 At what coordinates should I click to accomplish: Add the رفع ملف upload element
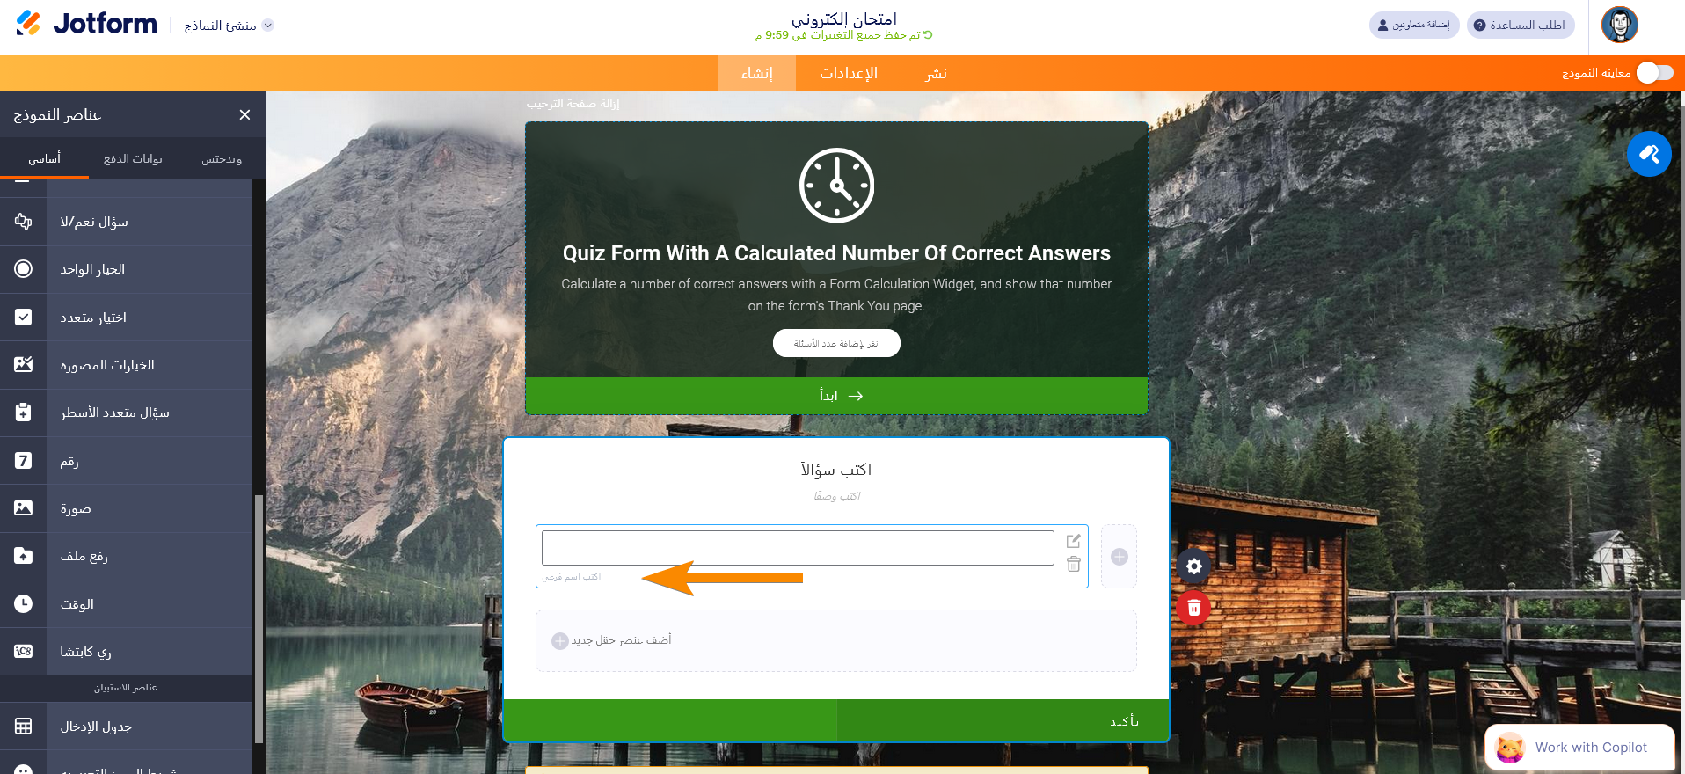pyautogui.click(x=126, y=556)
